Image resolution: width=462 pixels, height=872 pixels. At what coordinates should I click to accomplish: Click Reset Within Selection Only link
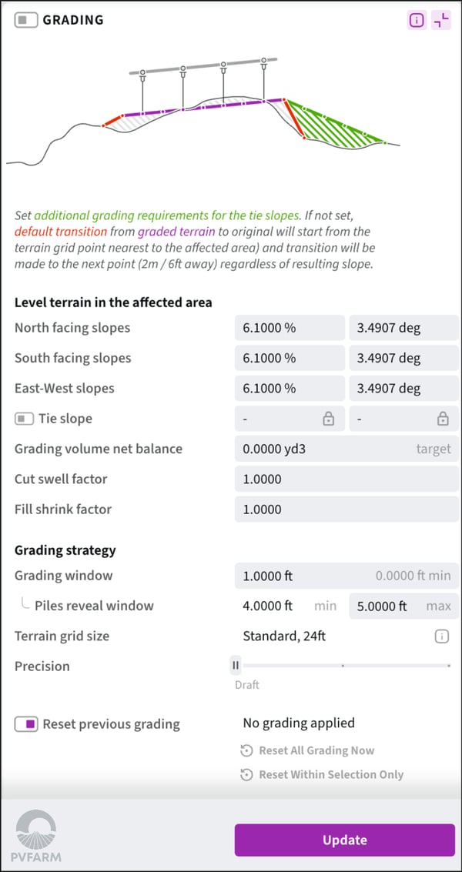click(x=330, y=774)
